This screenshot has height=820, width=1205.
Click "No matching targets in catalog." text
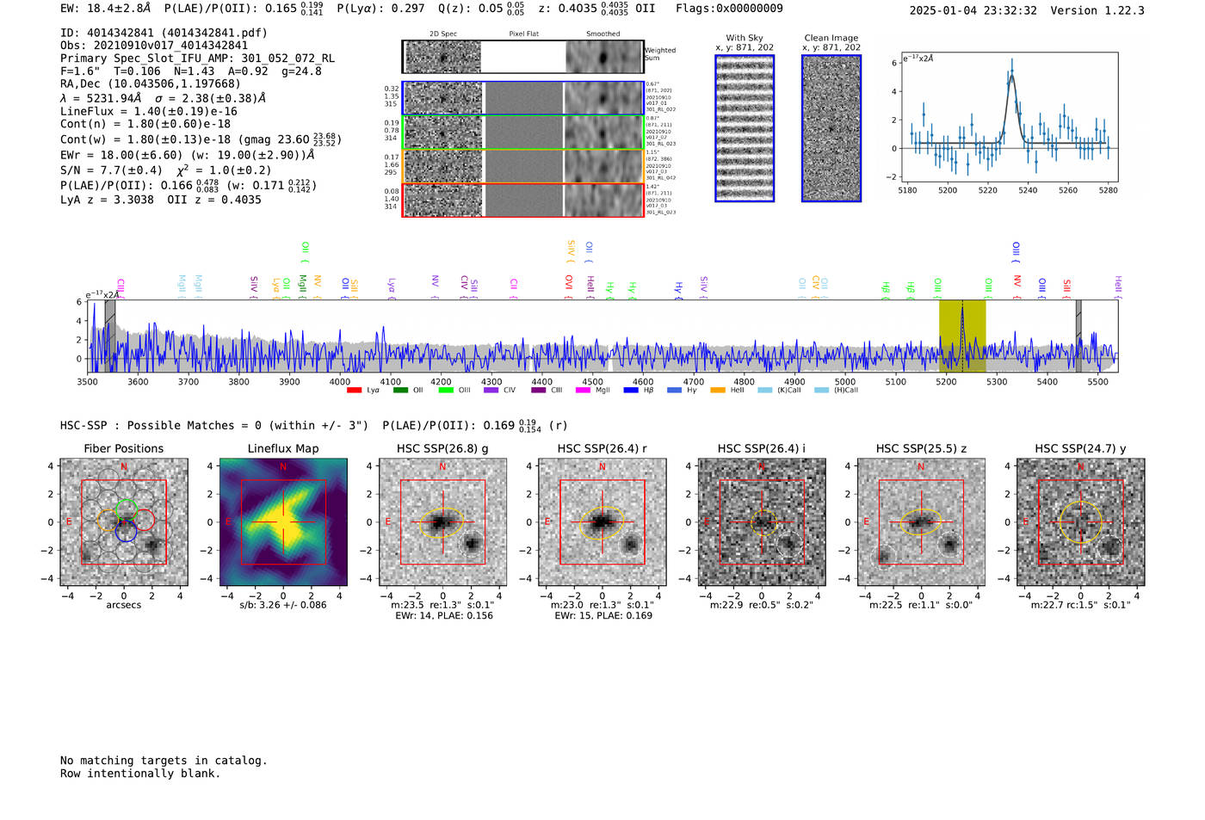tap(164, 761)
